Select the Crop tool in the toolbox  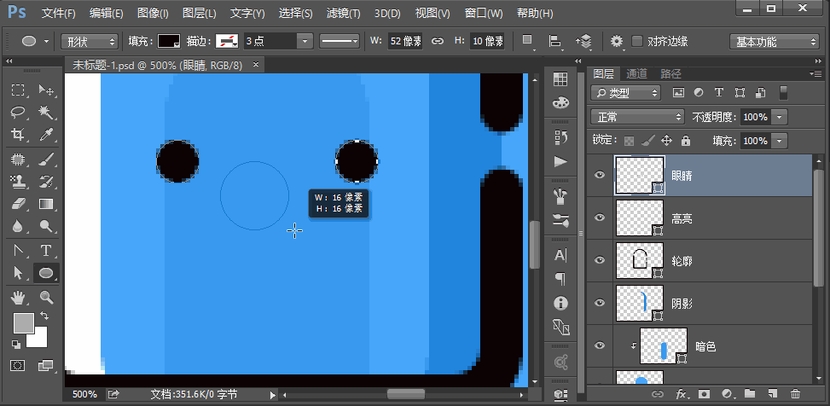click(18, 135)
